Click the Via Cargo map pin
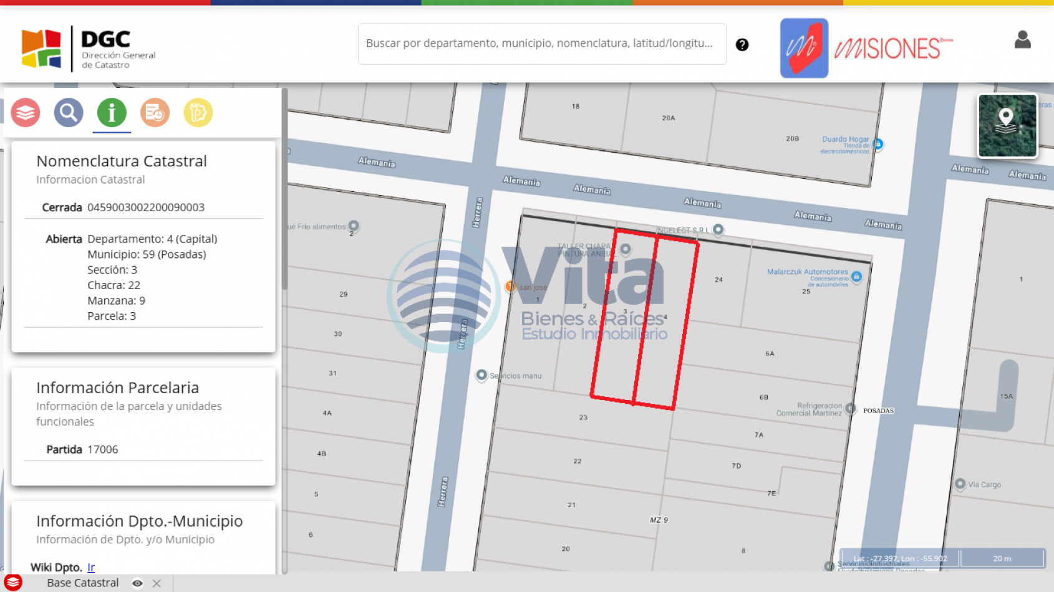This screenshot has height=592, width=1054. click(x=960, y=484)
